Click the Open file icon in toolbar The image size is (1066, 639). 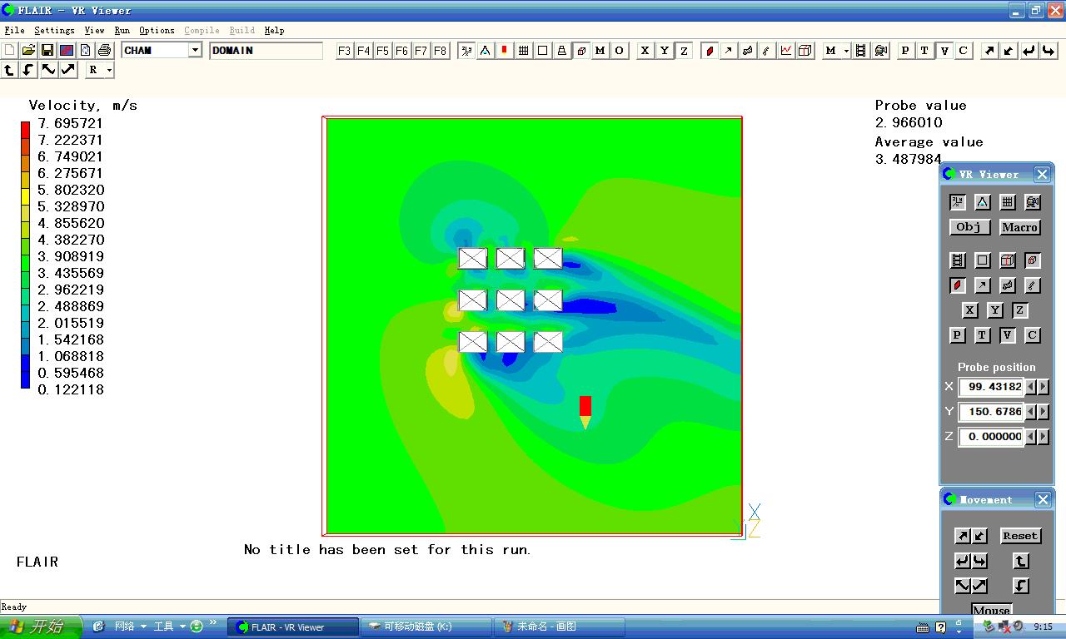(x=28, y=51)
